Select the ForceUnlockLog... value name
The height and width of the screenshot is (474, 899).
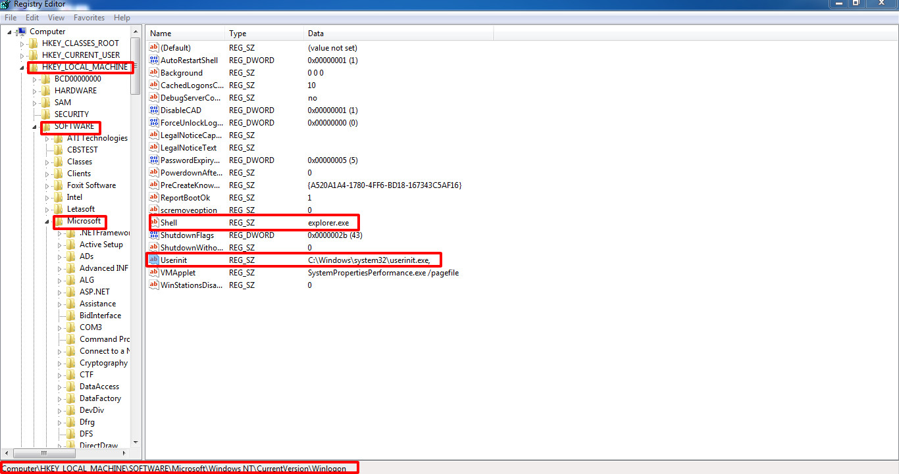tap(192, 123)
